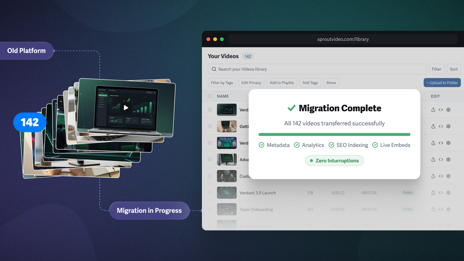The image size is (464, 261).
Task: Click the 142 count beside Your Videos
Action: pyautogui.click(x=248, y=57)
